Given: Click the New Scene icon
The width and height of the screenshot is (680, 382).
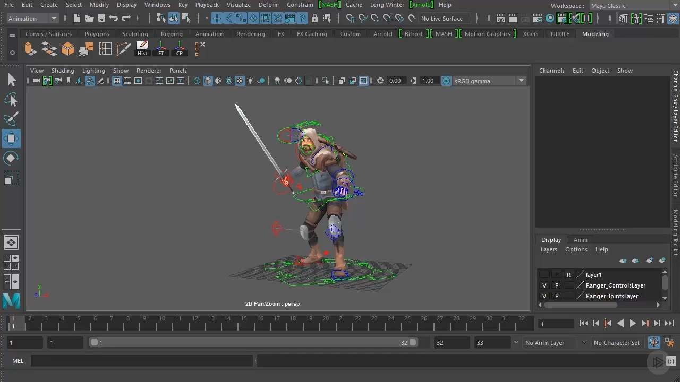Looking at the screenshot, I should 77,19.
